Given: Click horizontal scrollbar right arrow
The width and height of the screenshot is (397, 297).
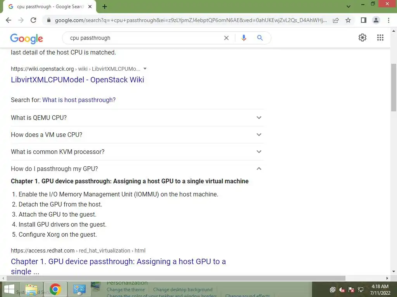Looking at the screenshot, I should (x=387, y=278).
